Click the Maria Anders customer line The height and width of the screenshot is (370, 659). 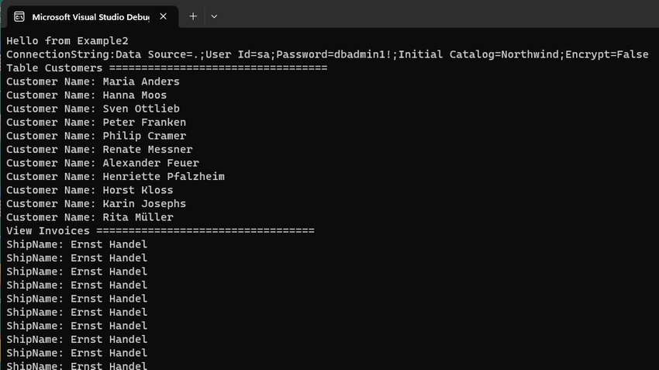(93, 81)
